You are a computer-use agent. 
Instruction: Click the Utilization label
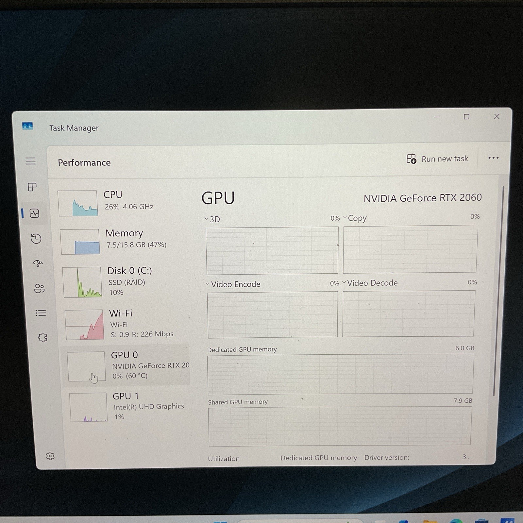(x=224, y=459)
